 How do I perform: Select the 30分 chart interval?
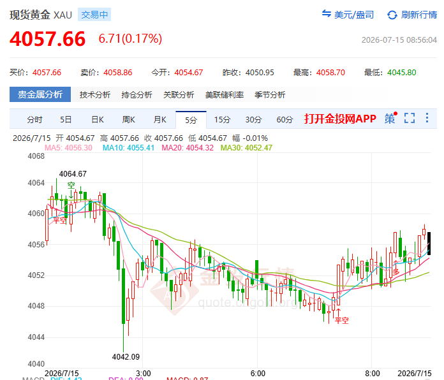pyautogui.click(x=253, y=120)
